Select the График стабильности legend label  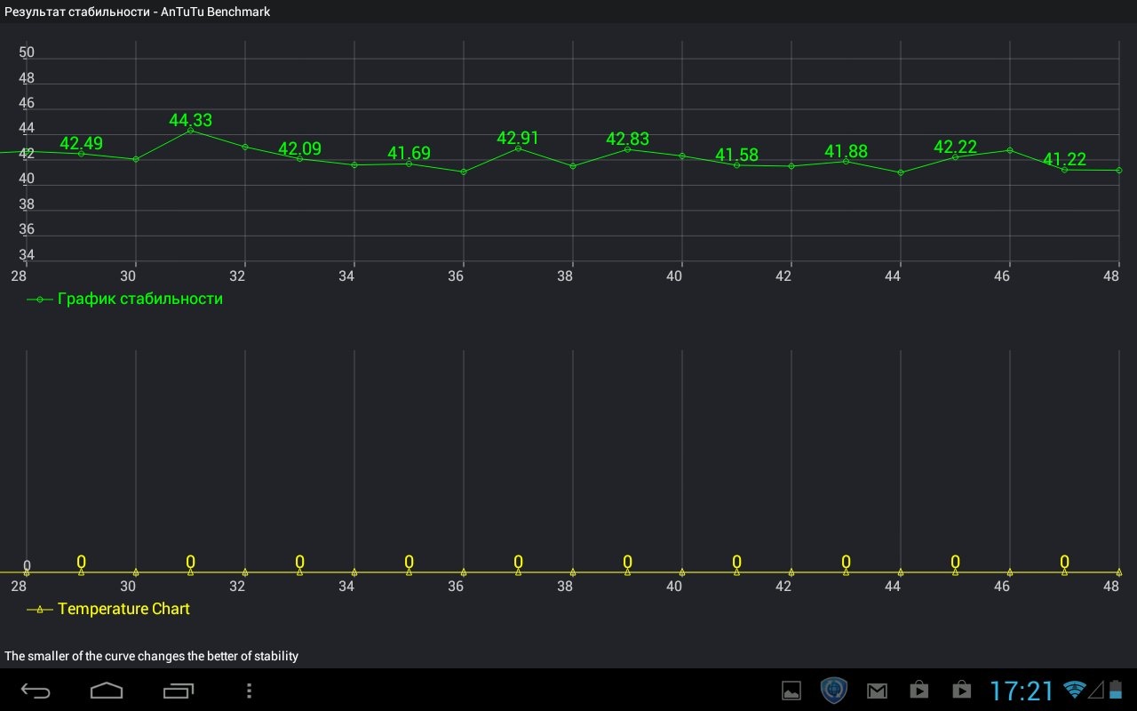point(139,299)
